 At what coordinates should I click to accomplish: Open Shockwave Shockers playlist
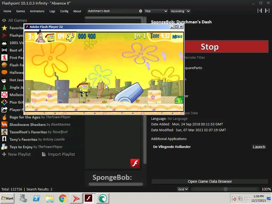tap(40, 125)
